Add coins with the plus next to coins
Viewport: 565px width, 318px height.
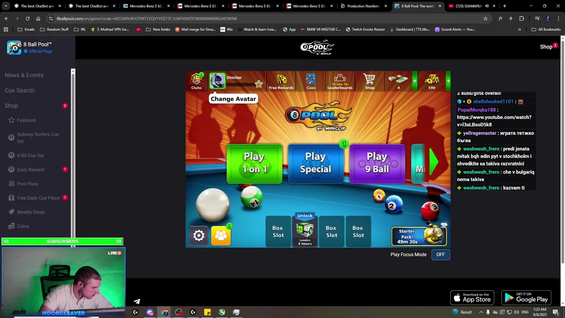pos(448,81)
